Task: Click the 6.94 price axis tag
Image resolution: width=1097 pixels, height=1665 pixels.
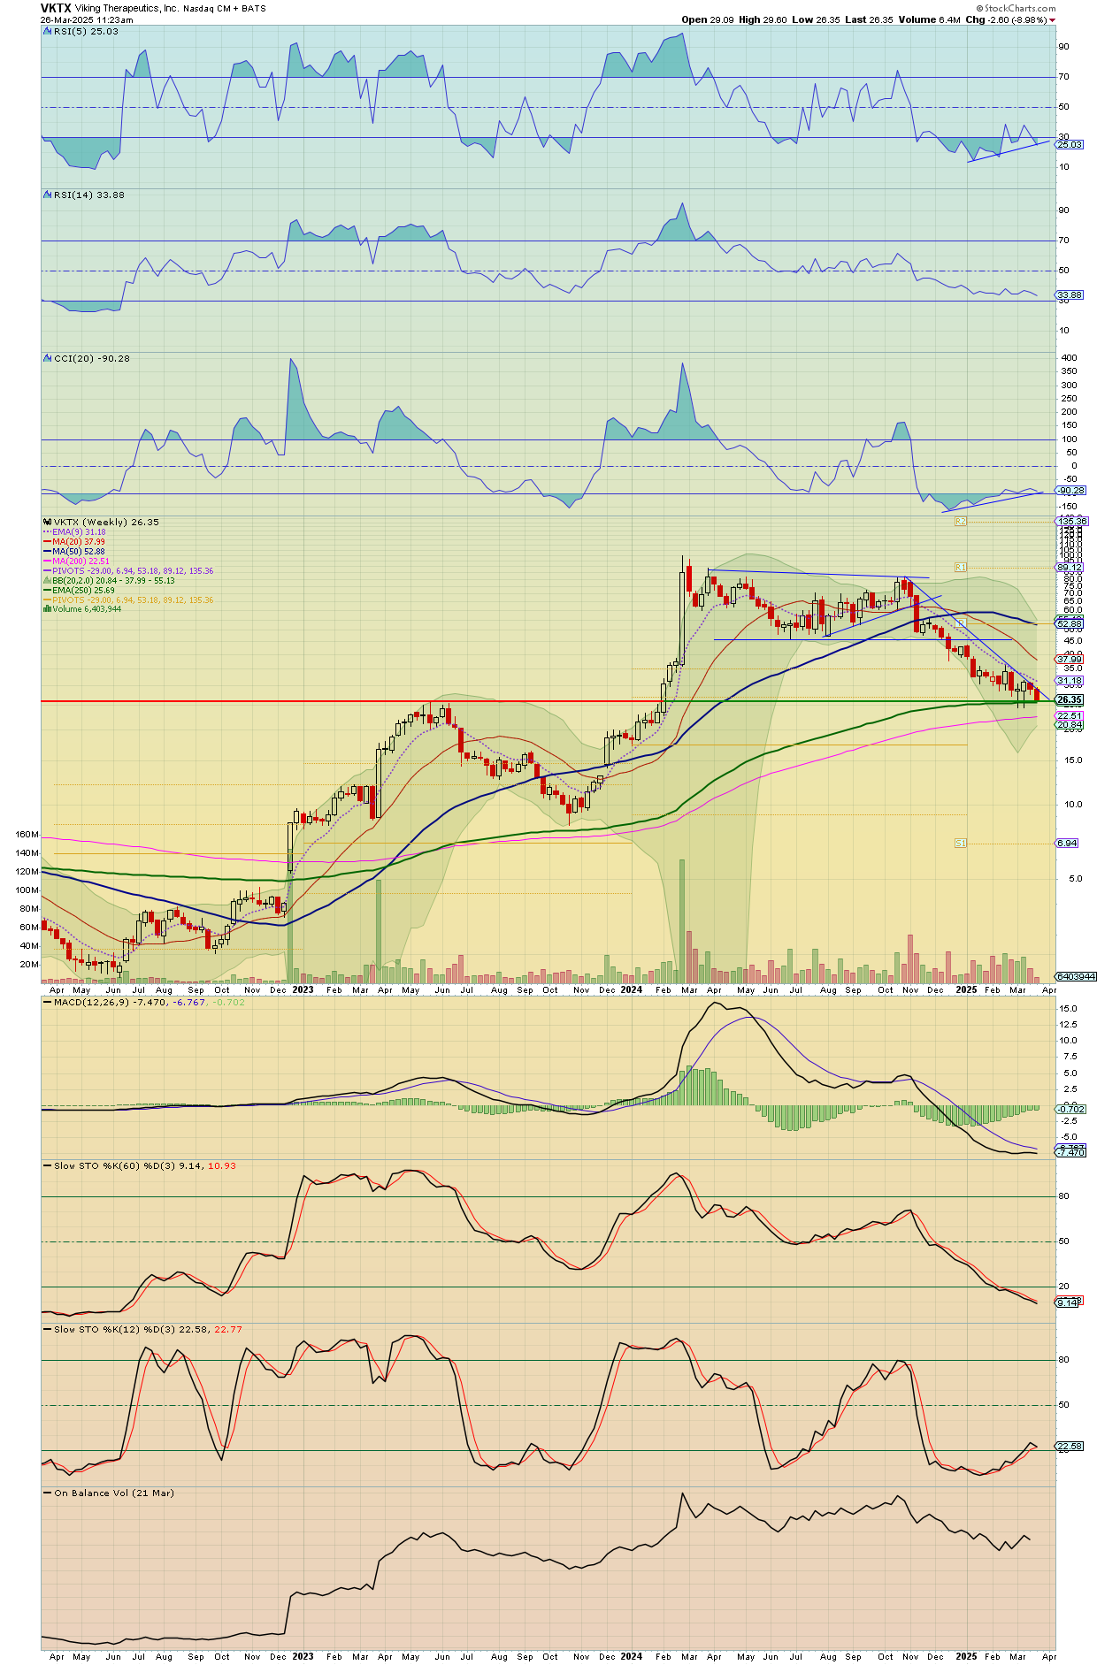Action: click(x=1067, y=844)
